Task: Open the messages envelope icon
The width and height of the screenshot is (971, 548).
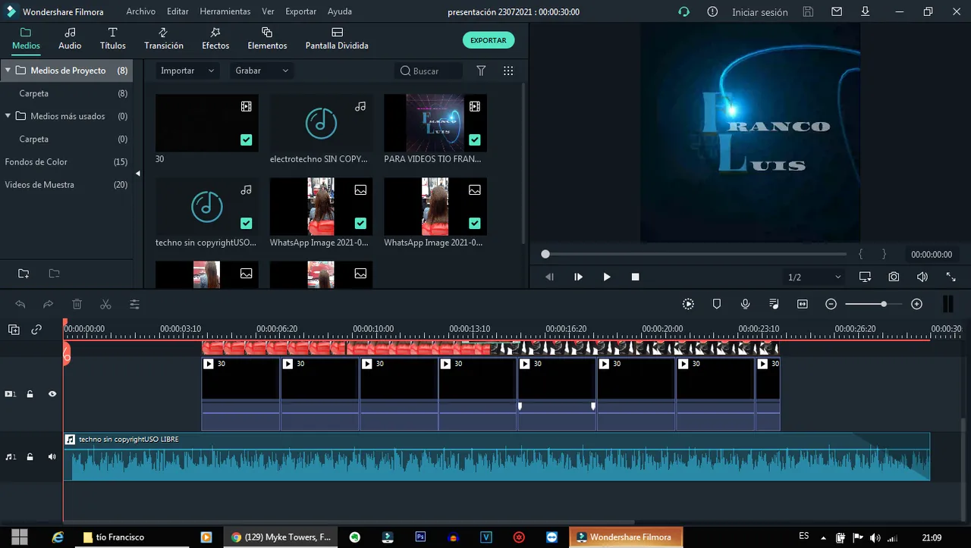Action: pyautogui.click(x=837, y=12)
